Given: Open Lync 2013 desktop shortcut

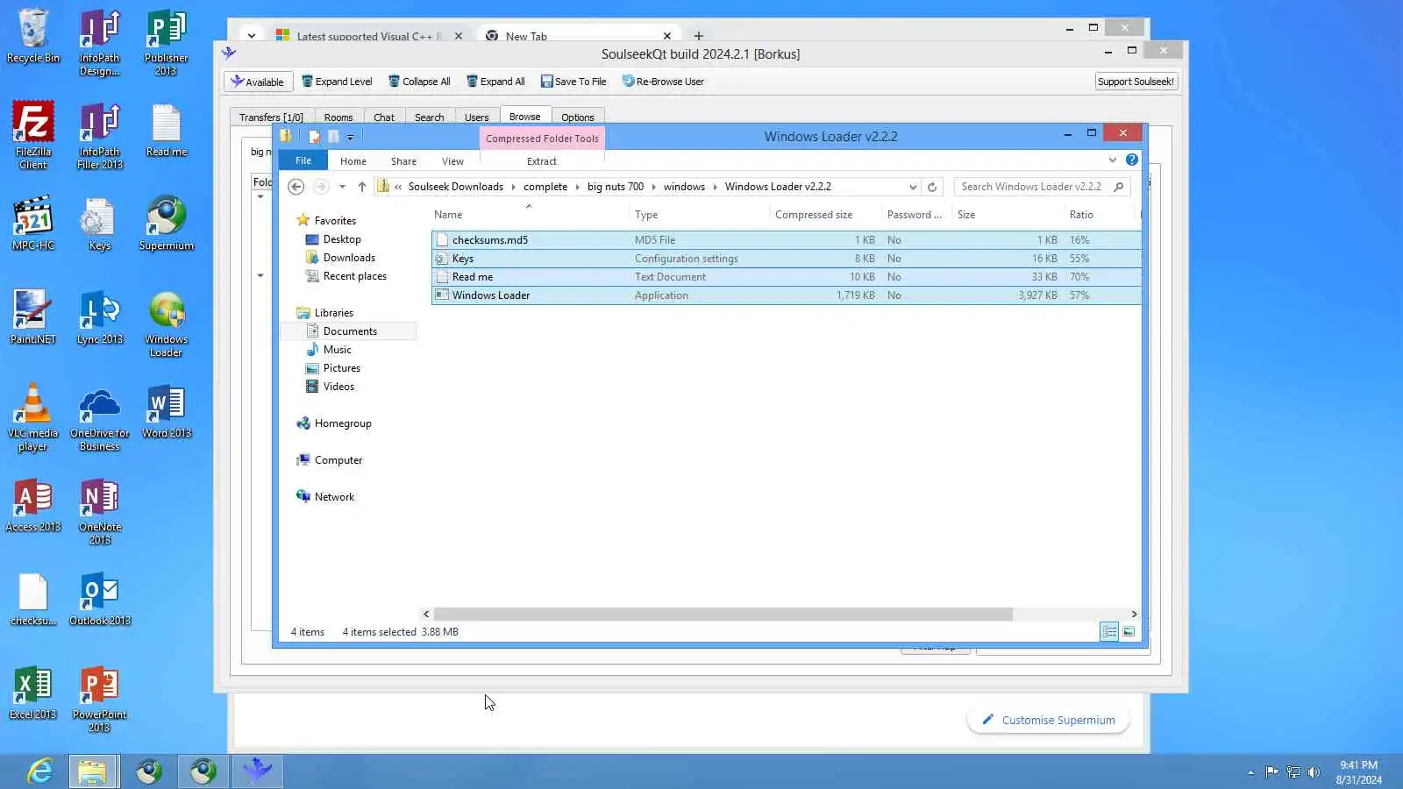Looking at the screenshot, I should click(100, 316).
